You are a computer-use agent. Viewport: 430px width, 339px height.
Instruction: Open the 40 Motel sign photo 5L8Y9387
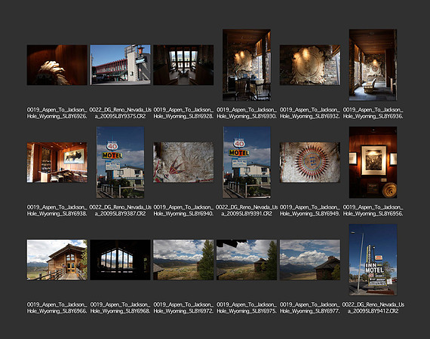point(121,163)
